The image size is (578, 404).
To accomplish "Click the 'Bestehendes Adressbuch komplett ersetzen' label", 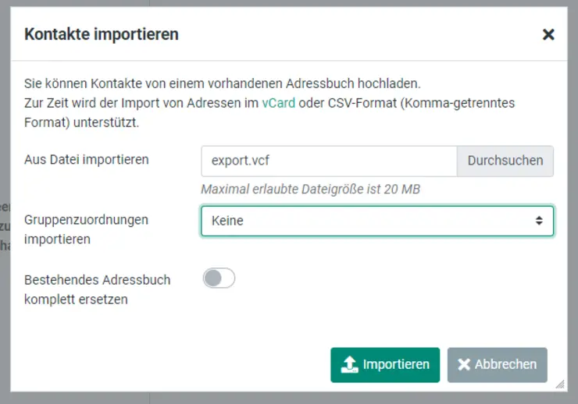I will click(x=97, y=289).
